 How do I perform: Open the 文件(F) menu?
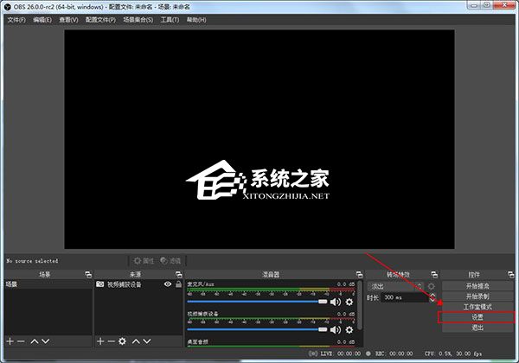16,20
